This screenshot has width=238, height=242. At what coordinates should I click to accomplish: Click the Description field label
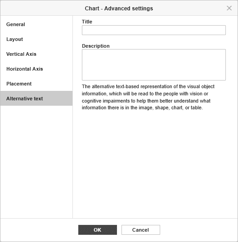click(96, 46)
